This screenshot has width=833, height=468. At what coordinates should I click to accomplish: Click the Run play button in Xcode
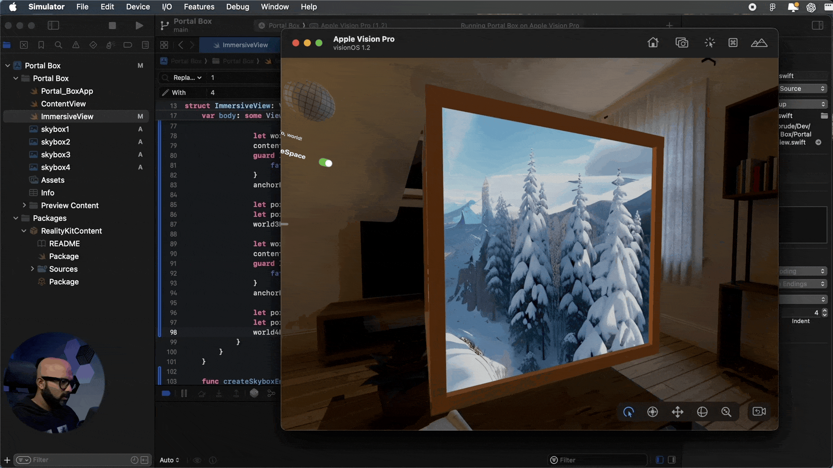(139, 26)
